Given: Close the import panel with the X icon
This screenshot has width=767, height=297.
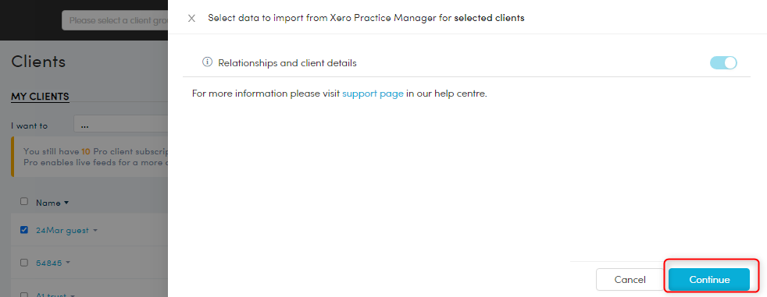Looking at the screenshot, I should (192, 19).
